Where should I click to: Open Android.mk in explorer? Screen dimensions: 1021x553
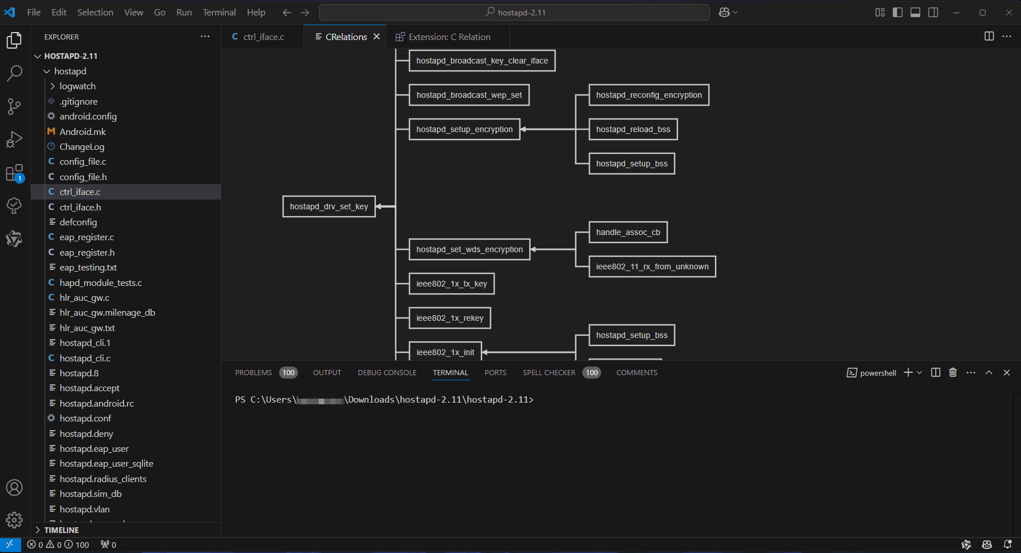pos(82,132)
